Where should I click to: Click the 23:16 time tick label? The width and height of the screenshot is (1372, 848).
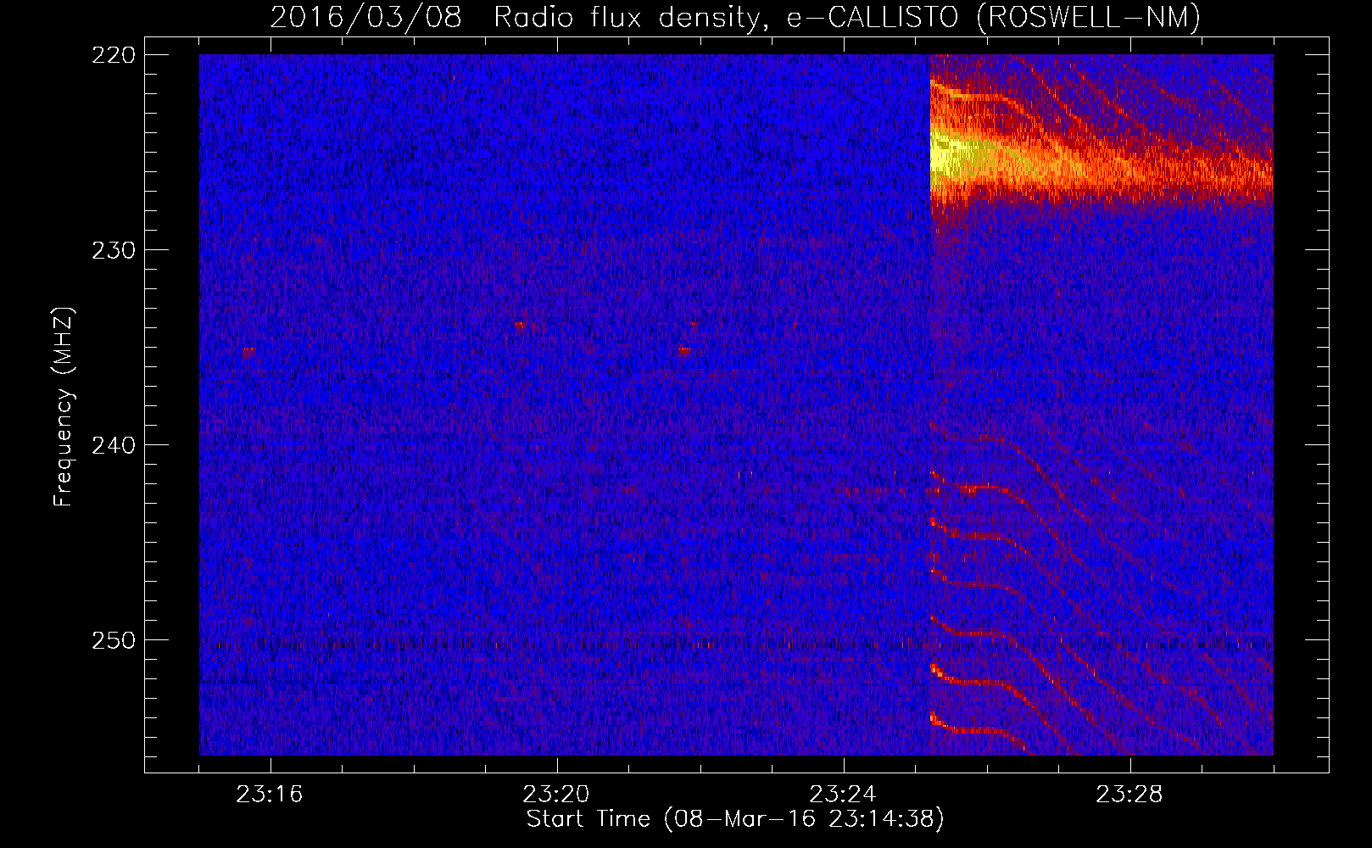pyautogui.click(x=270, y=795)
